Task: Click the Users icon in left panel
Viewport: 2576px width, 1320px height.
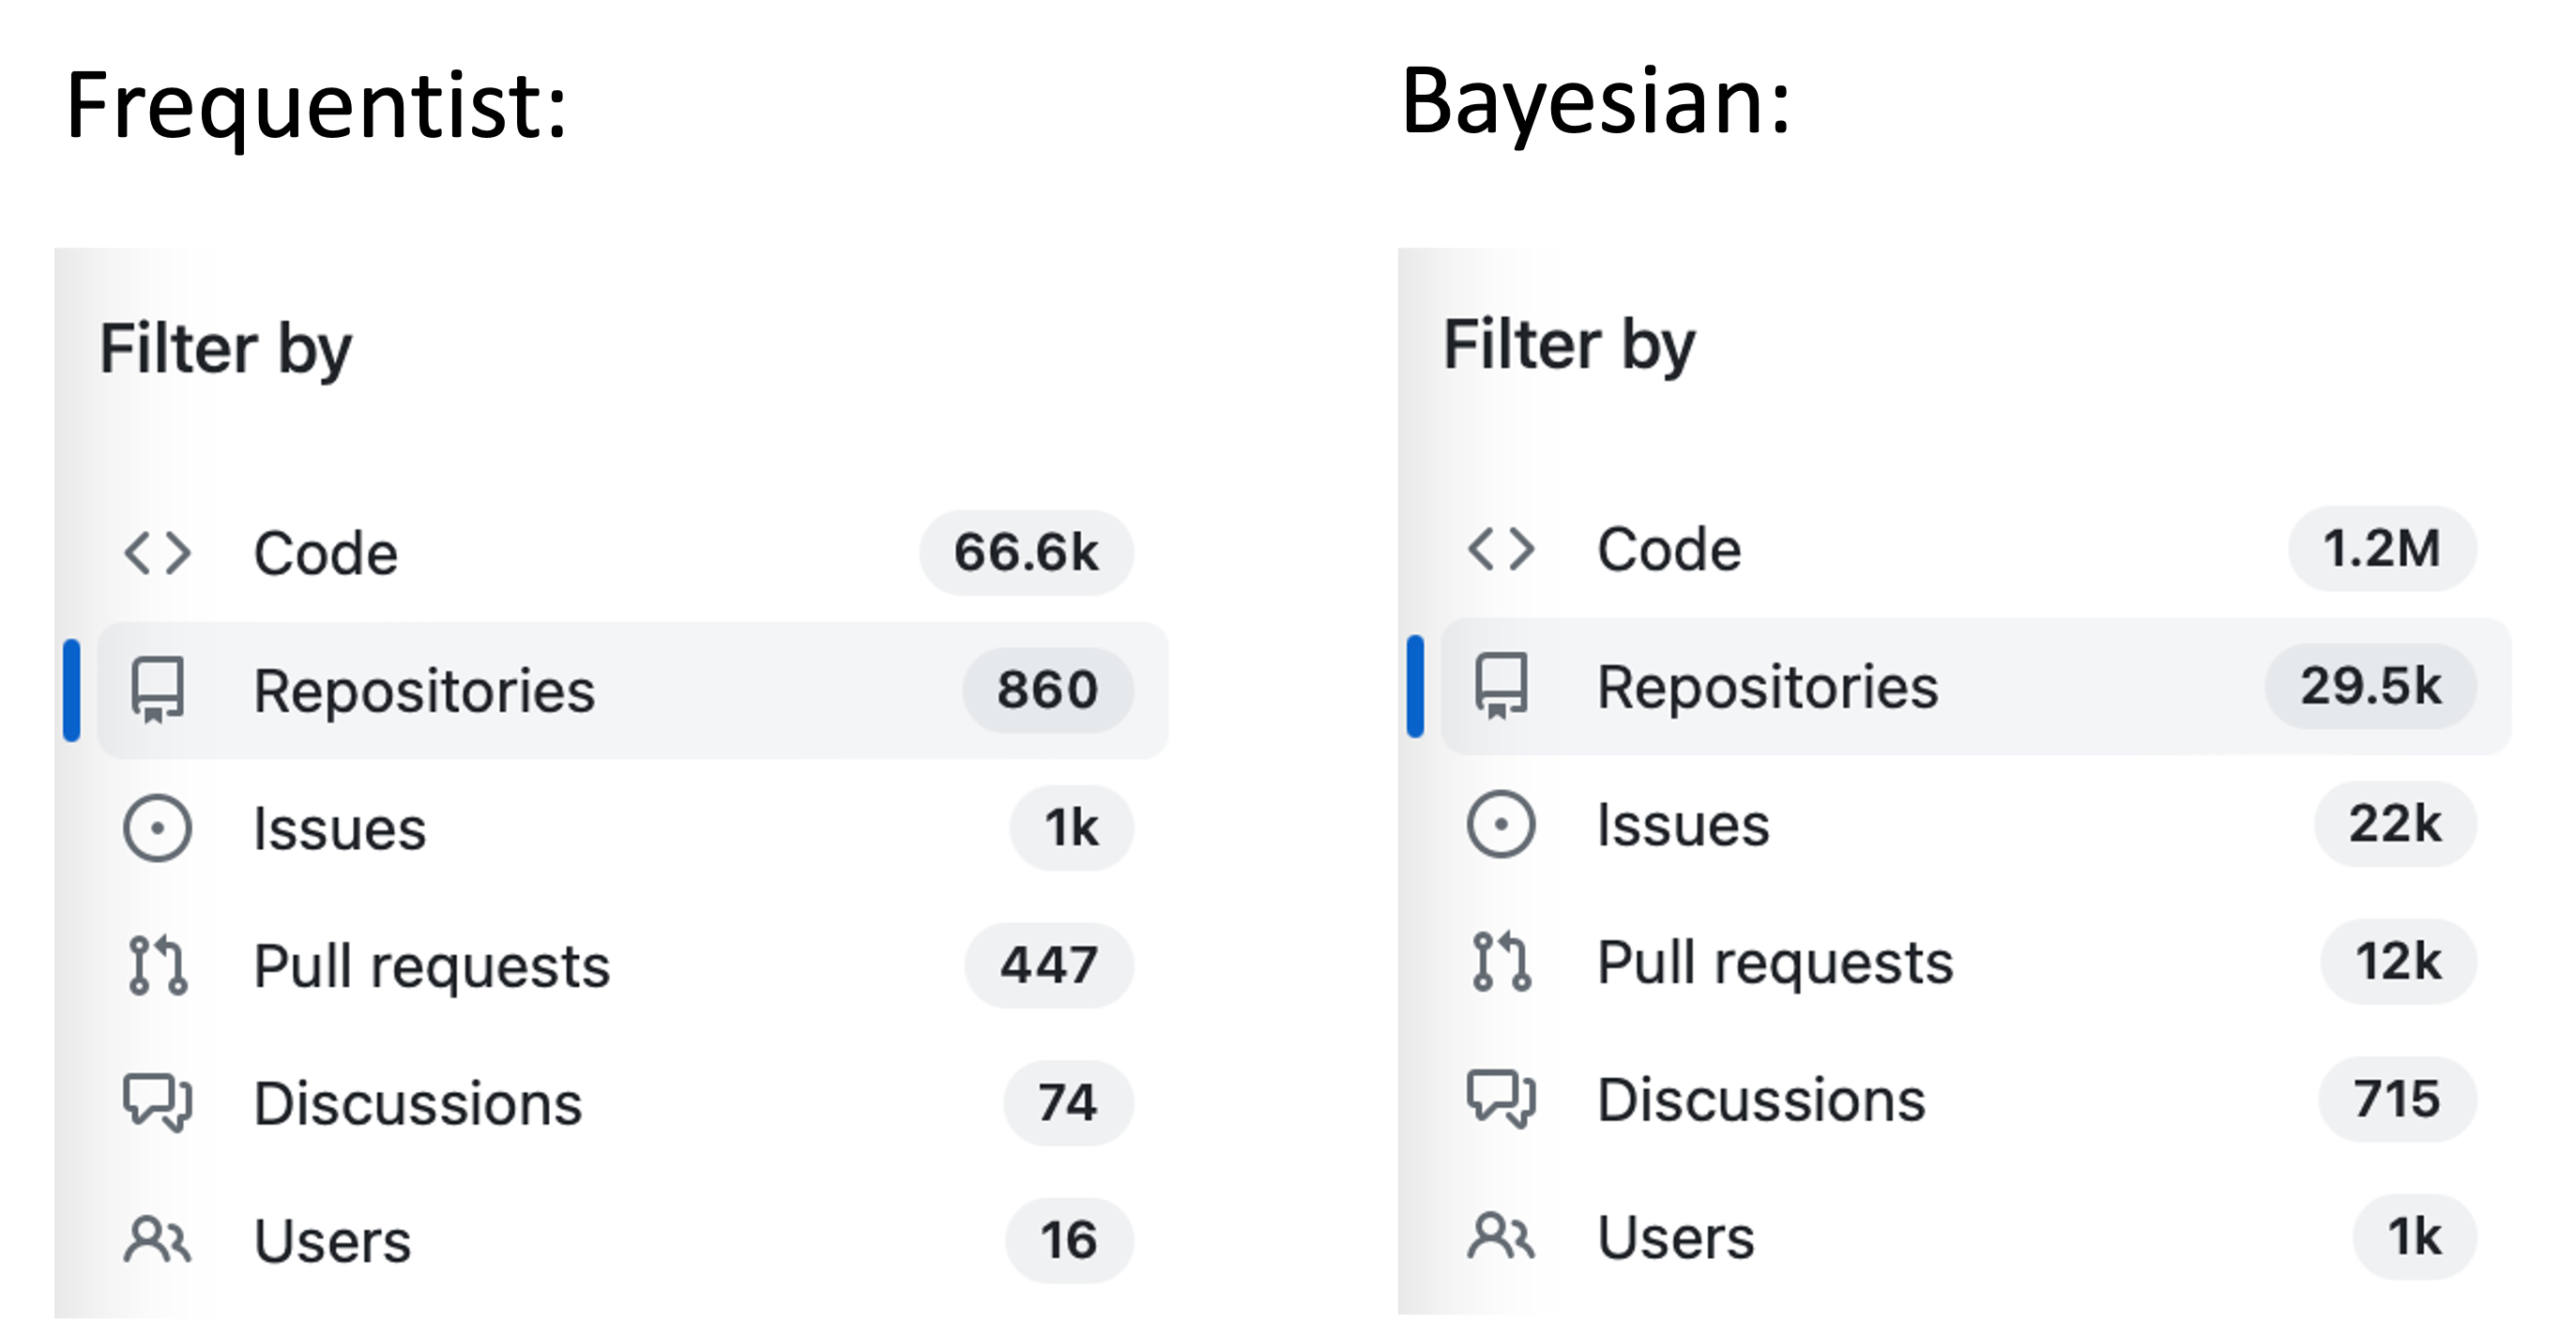Action: (157, 1240)
